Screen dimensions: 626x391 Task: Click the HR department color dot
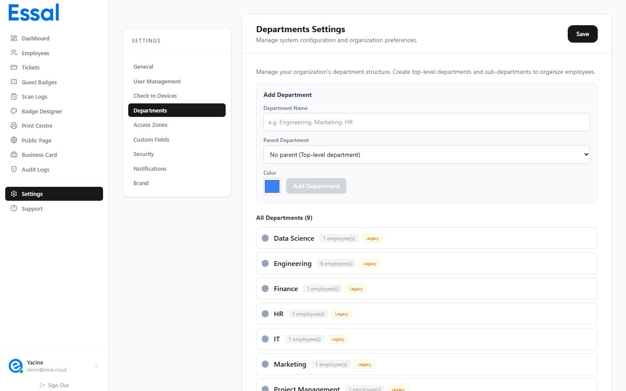[x=265, y=314]
